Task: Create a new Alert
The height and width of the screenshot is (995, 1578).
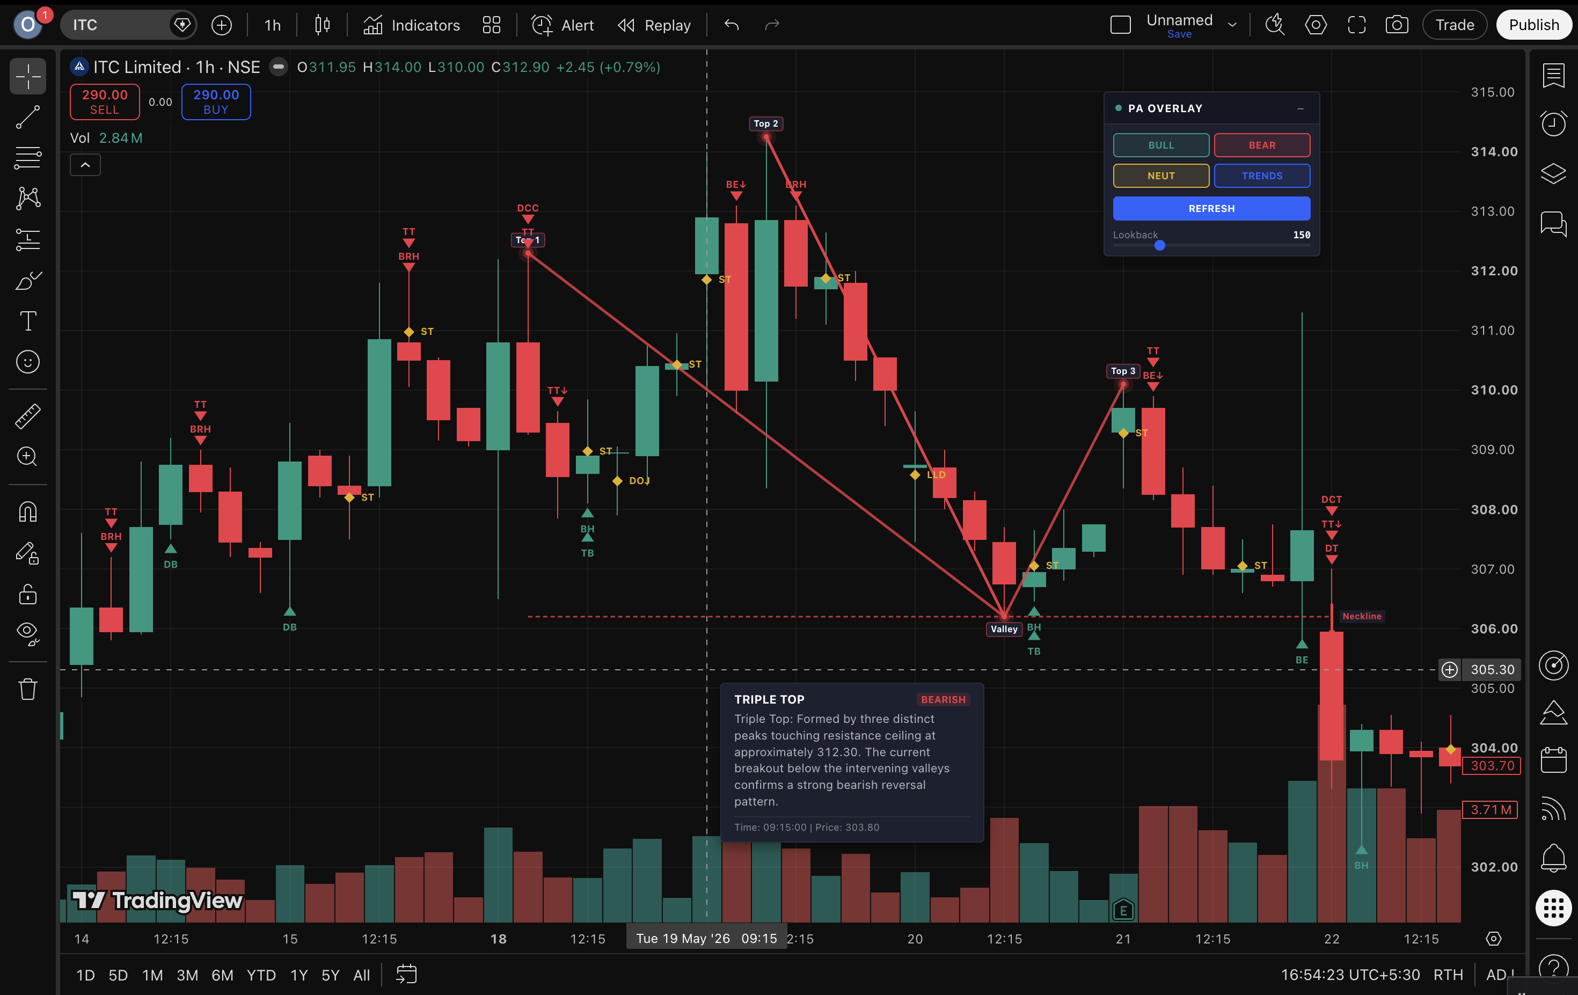Action: click(562, 25)
